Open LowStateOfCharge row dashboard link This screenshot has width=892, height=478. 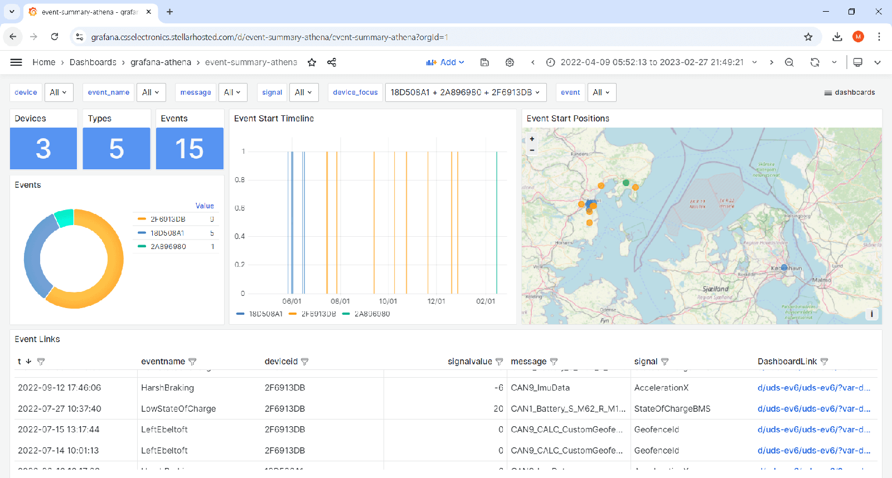click(x=813, y=409)
